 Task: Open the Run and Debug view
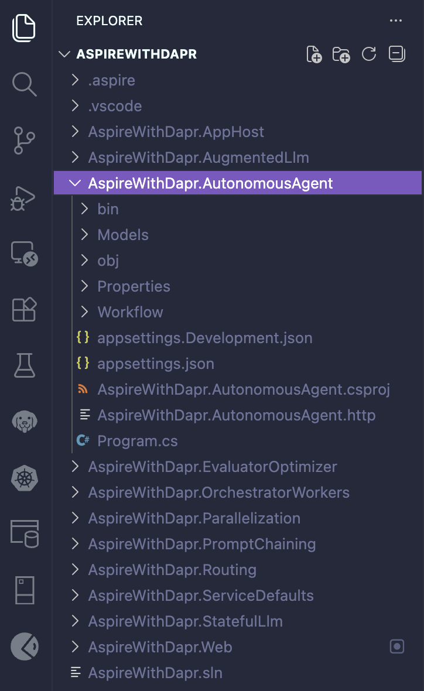(x=23, y=198)
